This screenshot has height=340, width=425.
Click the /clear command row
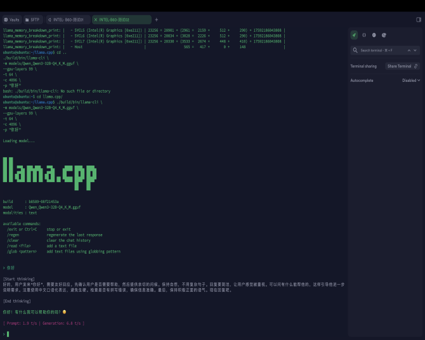click(x=48, y=240)
